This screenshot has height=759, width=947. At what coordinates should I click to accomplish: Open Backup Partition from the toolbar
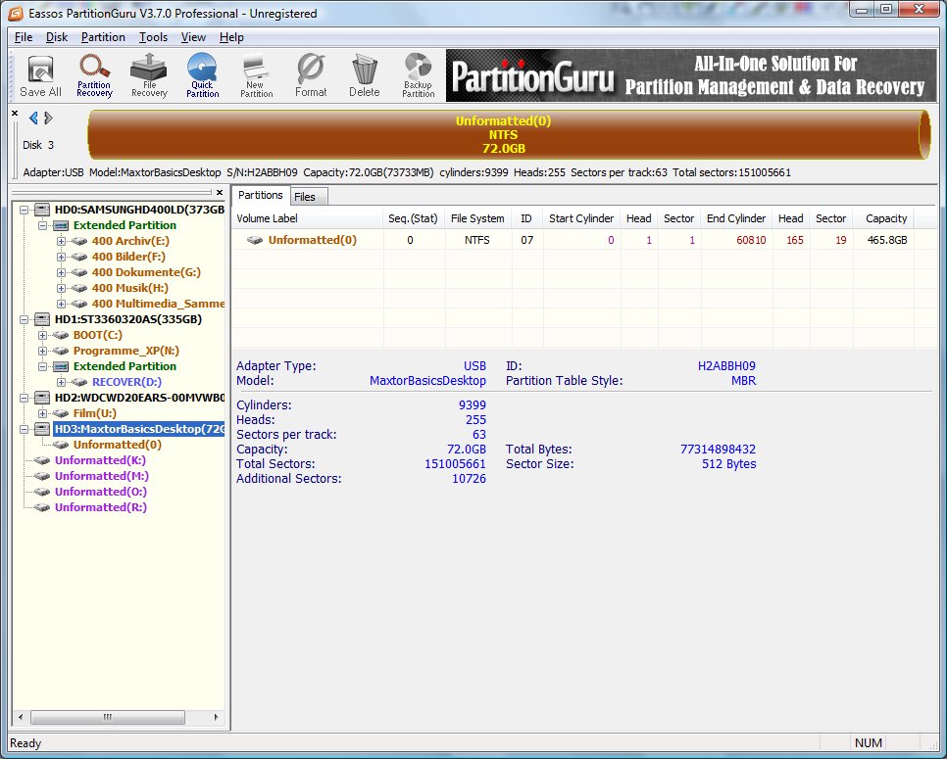(x=418, y=76)
